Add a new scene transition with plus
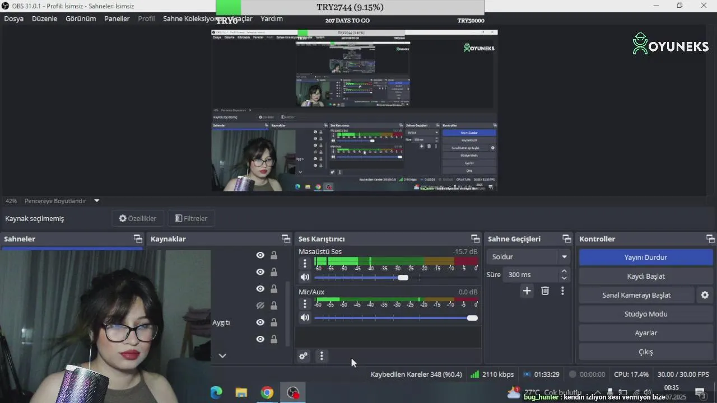The height and width of the screenshot is (403, 717). pyautogui.click(x=527, y=291)
